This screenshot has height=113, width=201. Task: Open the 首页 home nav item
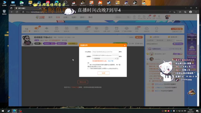(x=51, y=17)
